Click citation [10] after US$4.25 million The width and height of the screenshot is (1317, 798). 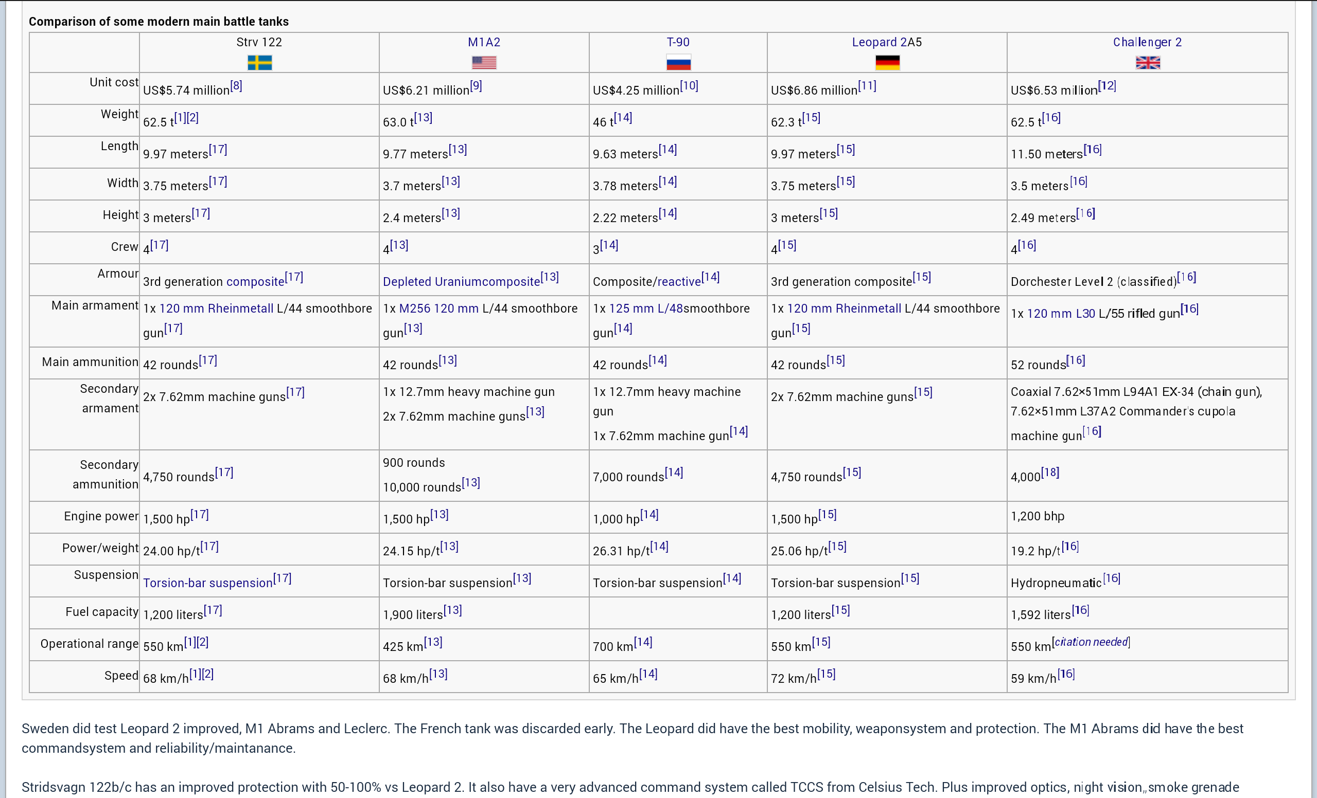coord(690,86)
